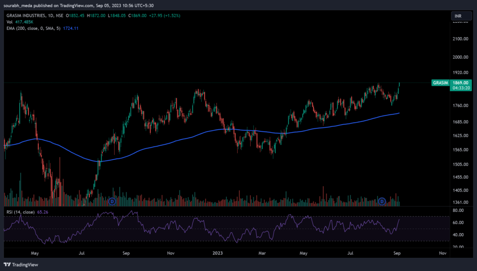Open the INR currency selector
The width and height of the screenshot is (477, 271).
point(461,16)
